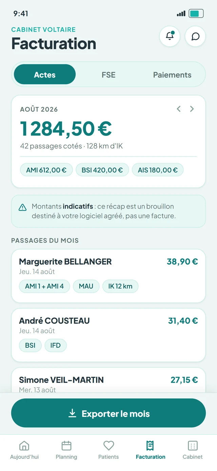
Task: Go to Aujourd'hui home icon
Action: [24, 445]
